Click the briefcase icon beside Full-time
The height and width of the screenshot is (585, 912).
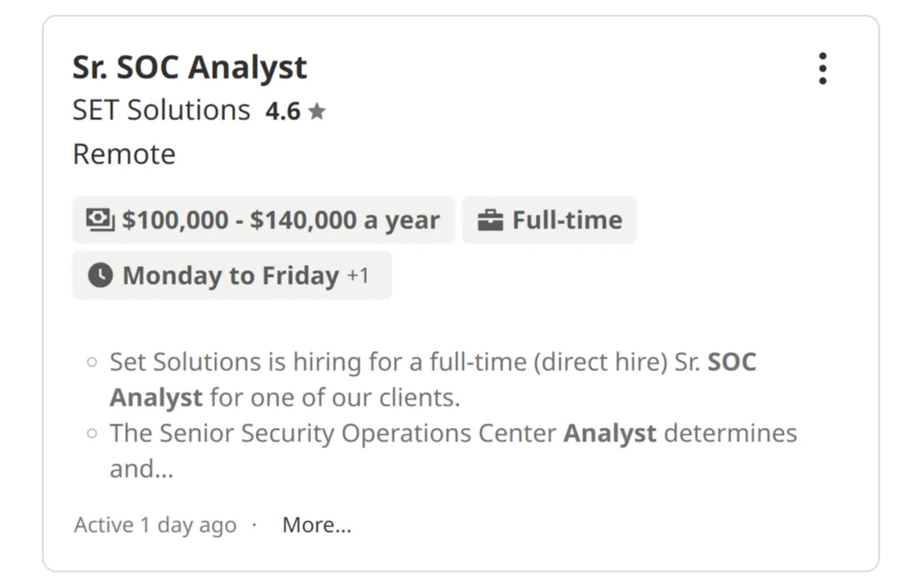(490, 220)
